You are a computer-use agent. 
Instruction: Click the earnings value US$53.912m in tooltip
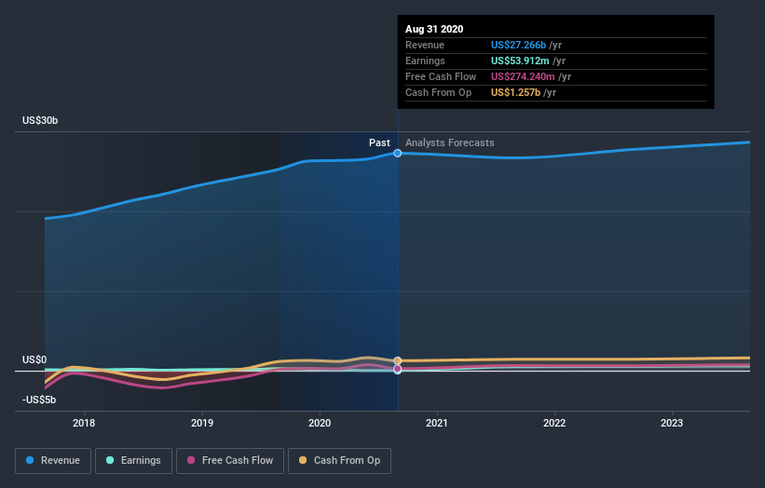[520, 61]
